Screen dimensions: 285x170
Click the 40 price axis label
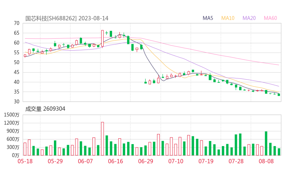tap(17, 82)
